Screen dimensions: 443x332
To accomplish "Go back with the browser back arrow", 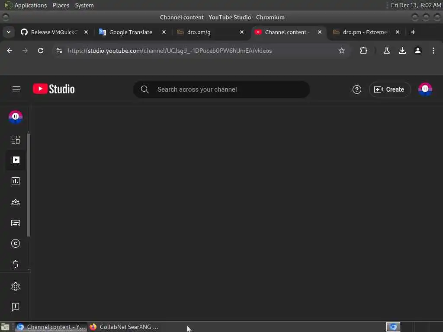I will point(10,51).
